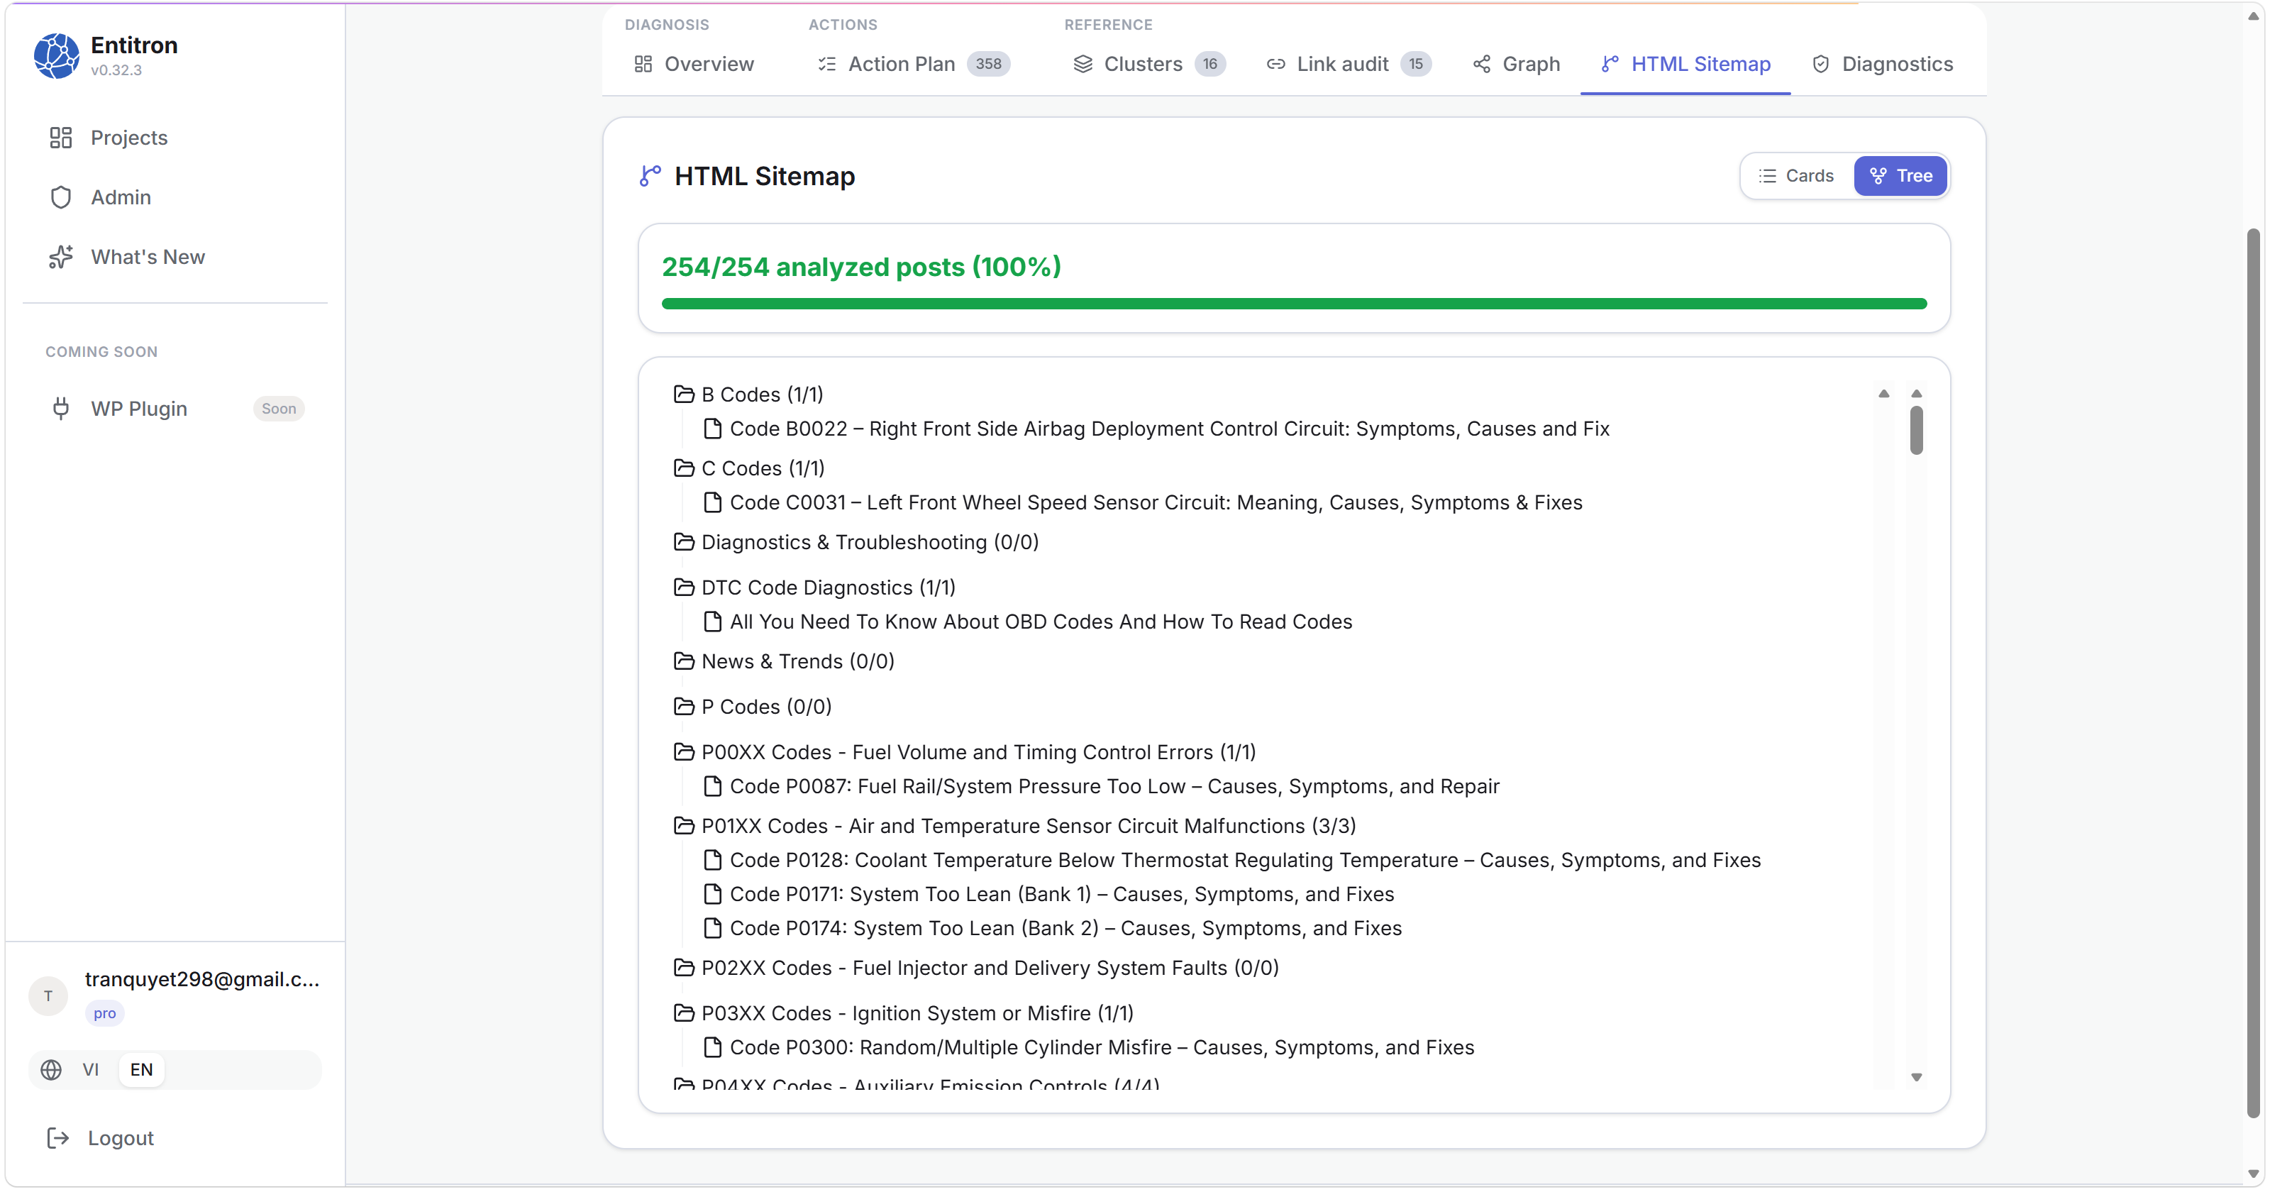Collapse the P00XX Codes folder

965,752
